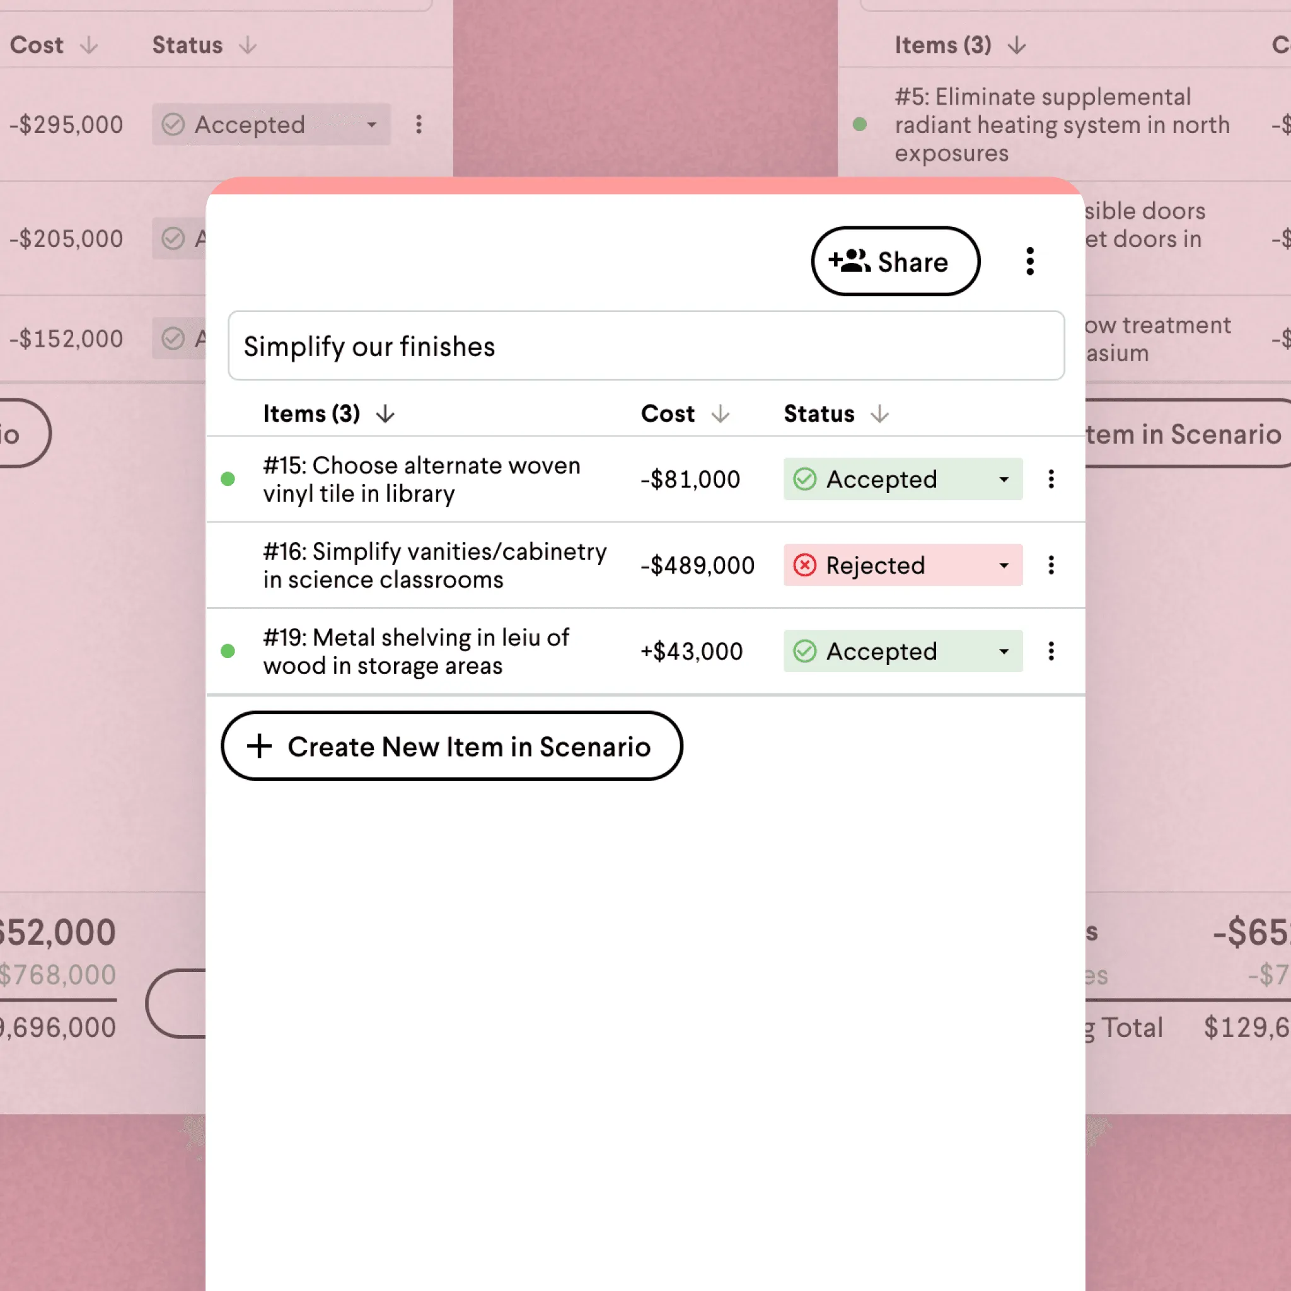Screen dimensions: 1291x1291
Task: Click the Items (3) sort arrow
Action: point(386,414)
